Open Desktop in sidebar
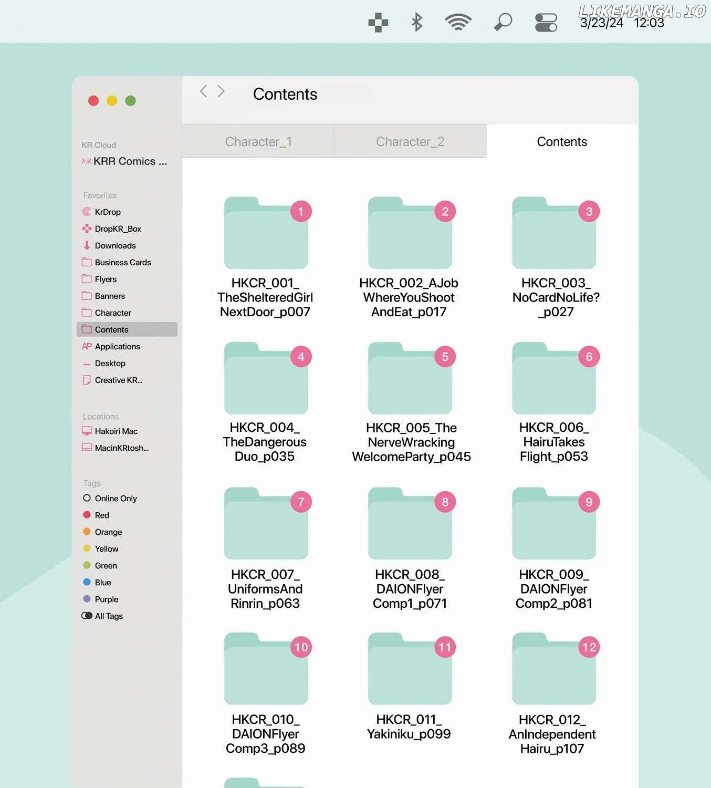Viewport: 711px width, 788px height. point(127,363)
